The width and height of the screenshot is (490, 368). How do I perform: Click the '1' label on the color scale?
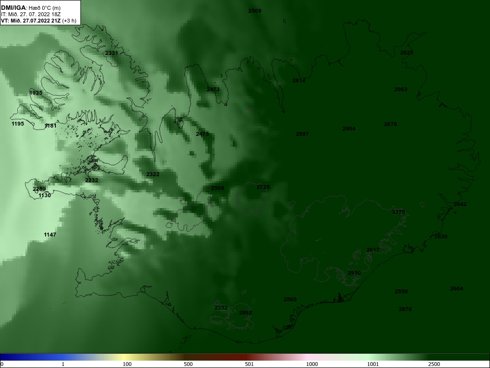click(x=63, y=364)
